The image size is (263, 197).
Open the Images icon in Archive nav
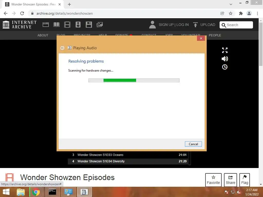click(x=100, y=25)
